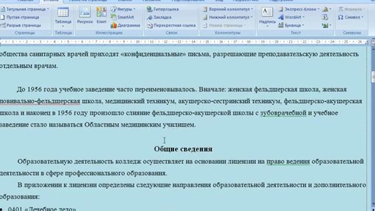Viewport: 375px width, 211px height.
Task: Insert a picture with Рисунок
Action: [x=85, y=16]
